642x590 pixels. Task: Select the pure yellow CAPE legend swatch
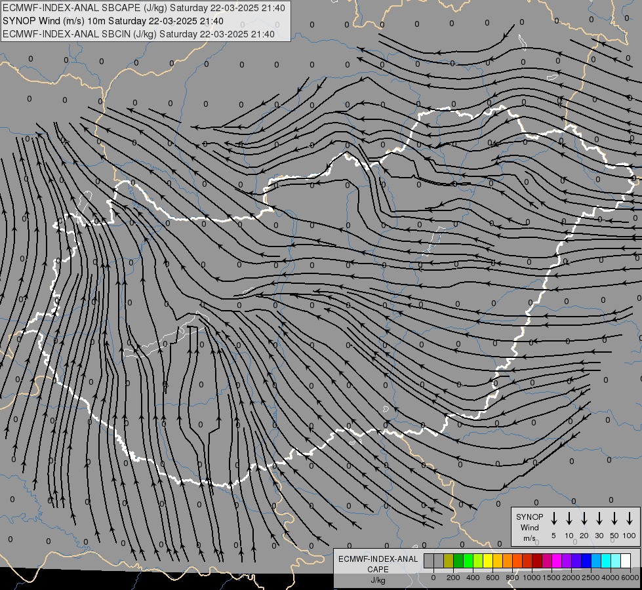488,561
